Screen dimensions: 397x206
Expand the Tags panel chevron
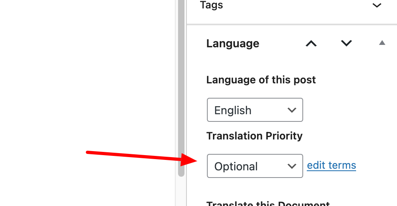[377, 6]
